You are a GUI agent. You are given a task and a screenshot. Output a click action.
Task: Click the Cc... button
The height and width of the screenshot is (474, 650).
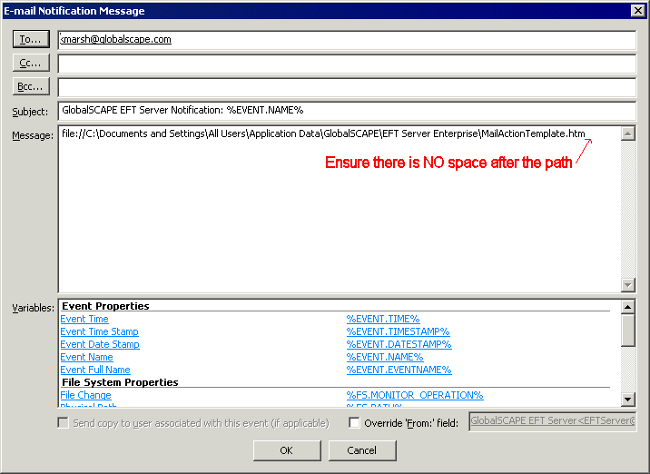click(32, 64)
